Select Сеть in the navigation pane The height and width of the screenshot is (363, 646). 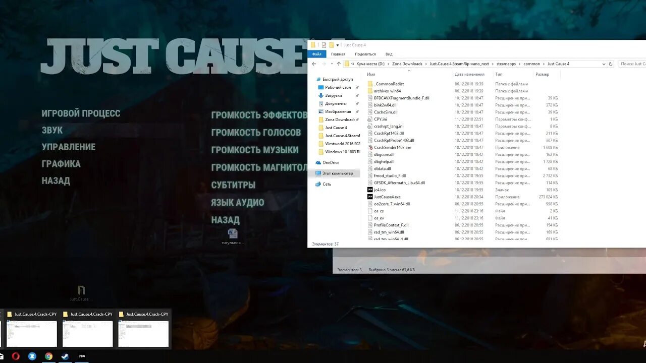coord(327,184)
